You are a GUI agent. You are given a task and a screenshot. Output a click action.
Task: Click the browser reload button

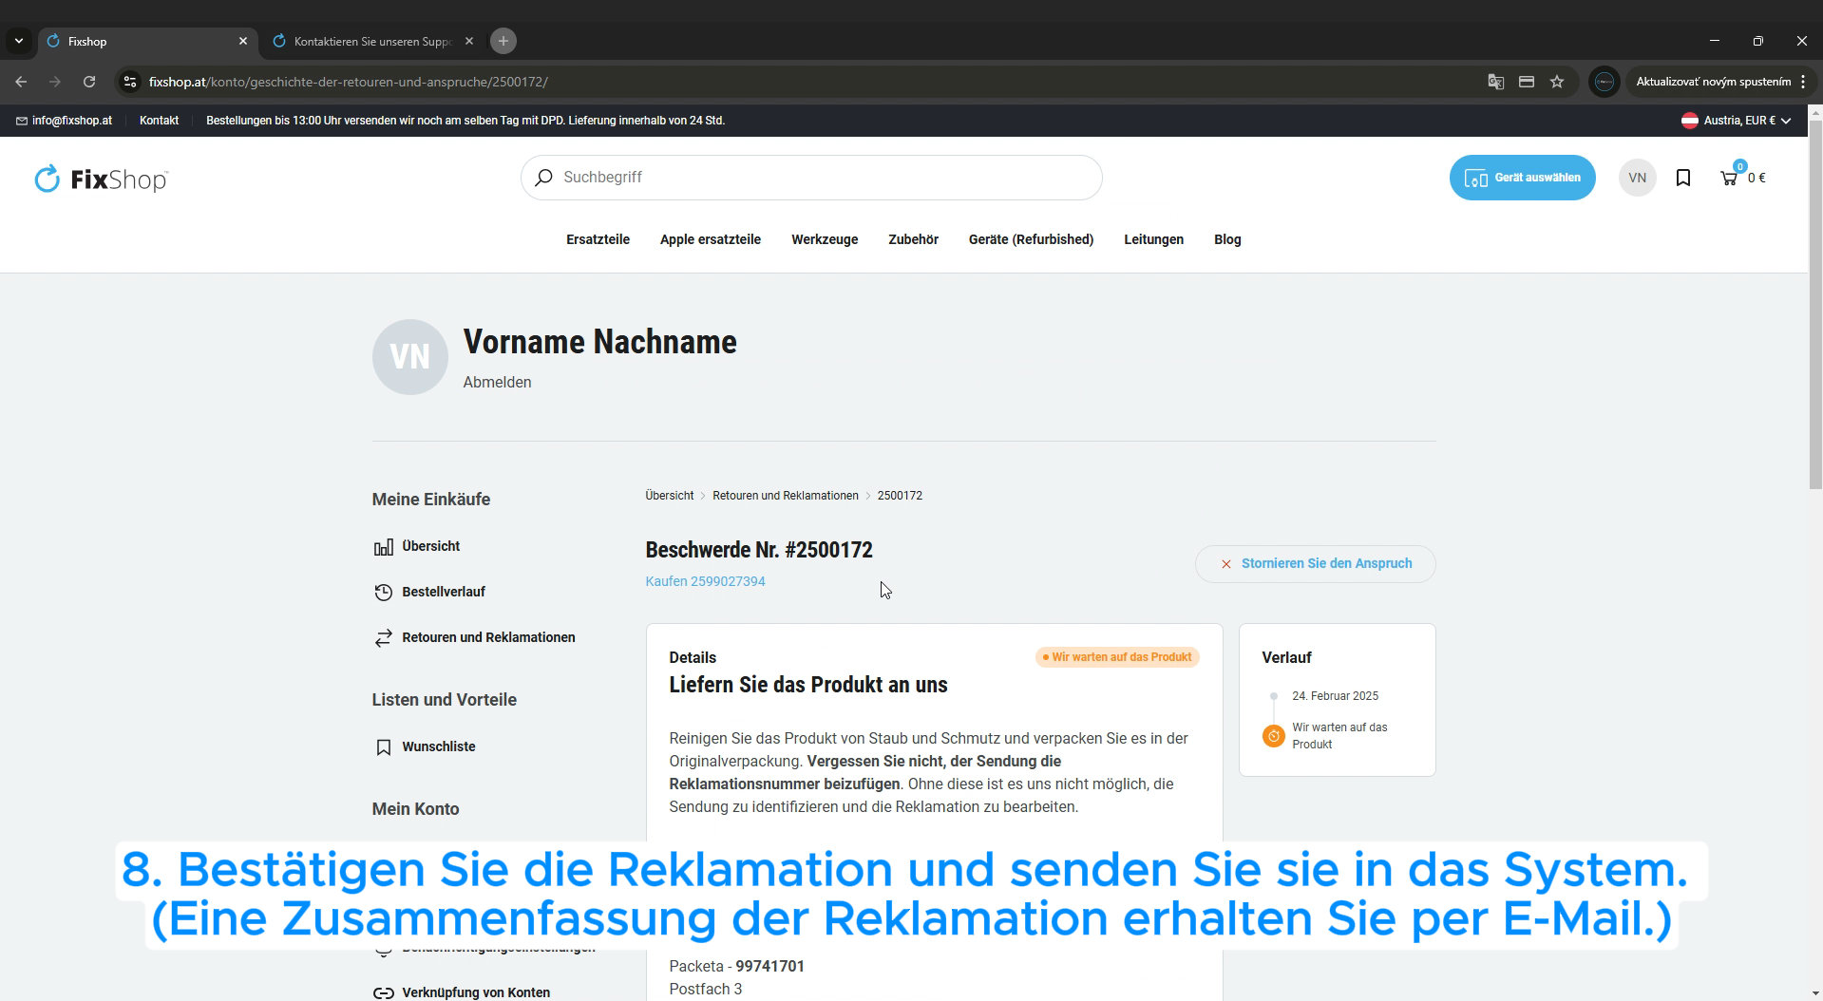click(89, 82)
